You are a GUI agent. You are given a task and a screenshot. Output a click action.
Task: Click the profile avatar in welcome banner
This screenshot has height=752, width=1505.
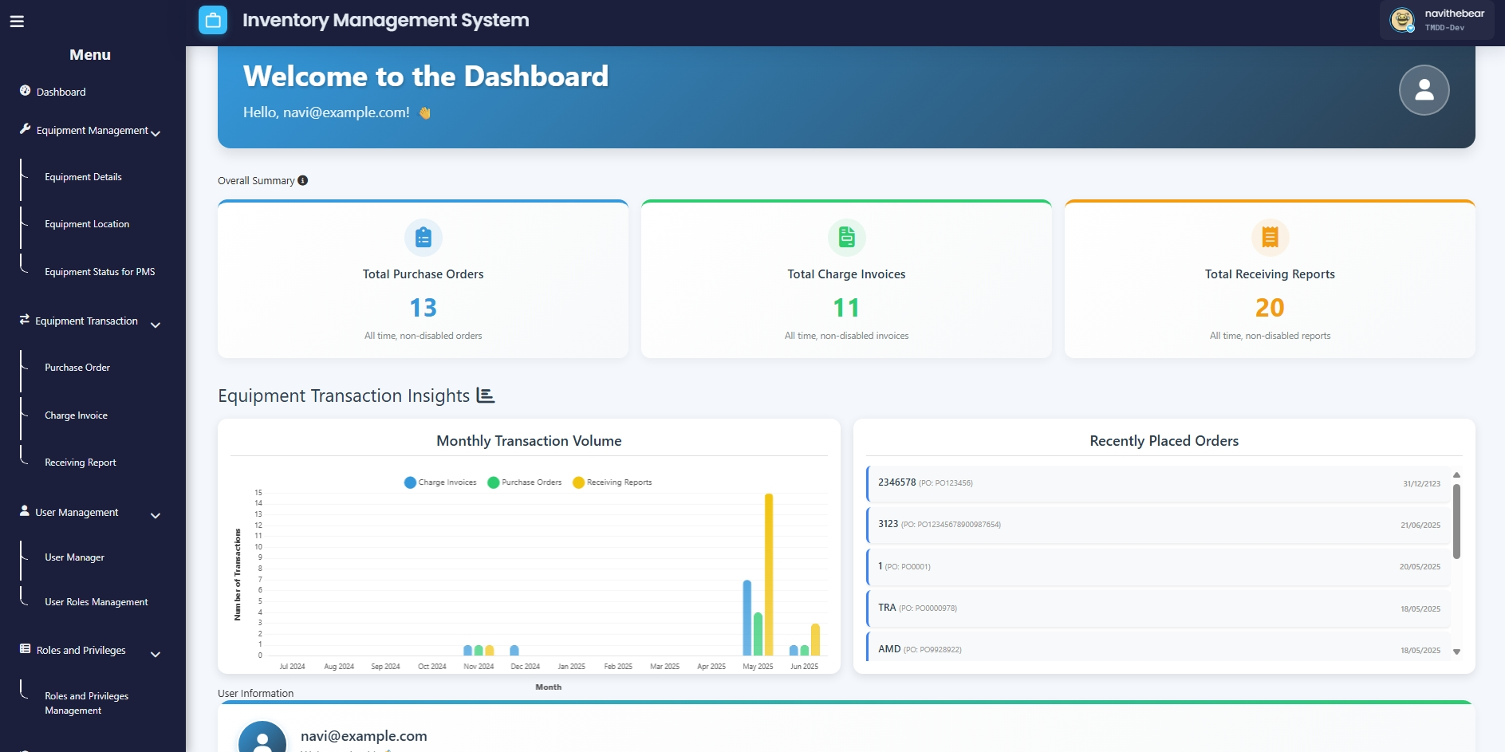(1424, 90)
